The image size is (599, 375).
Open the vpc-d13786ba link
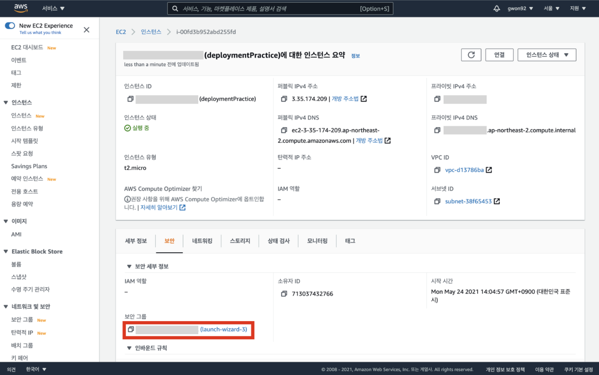tap(465, 170)
